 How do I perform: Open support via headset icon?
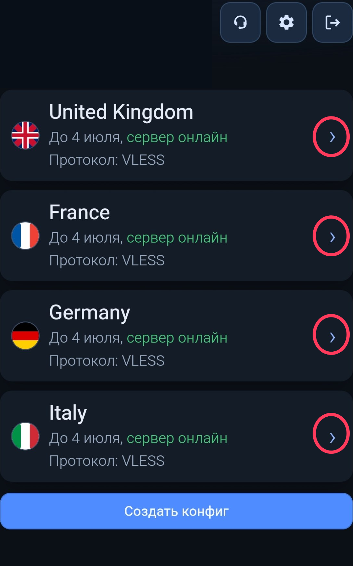(x=240, y=22)
